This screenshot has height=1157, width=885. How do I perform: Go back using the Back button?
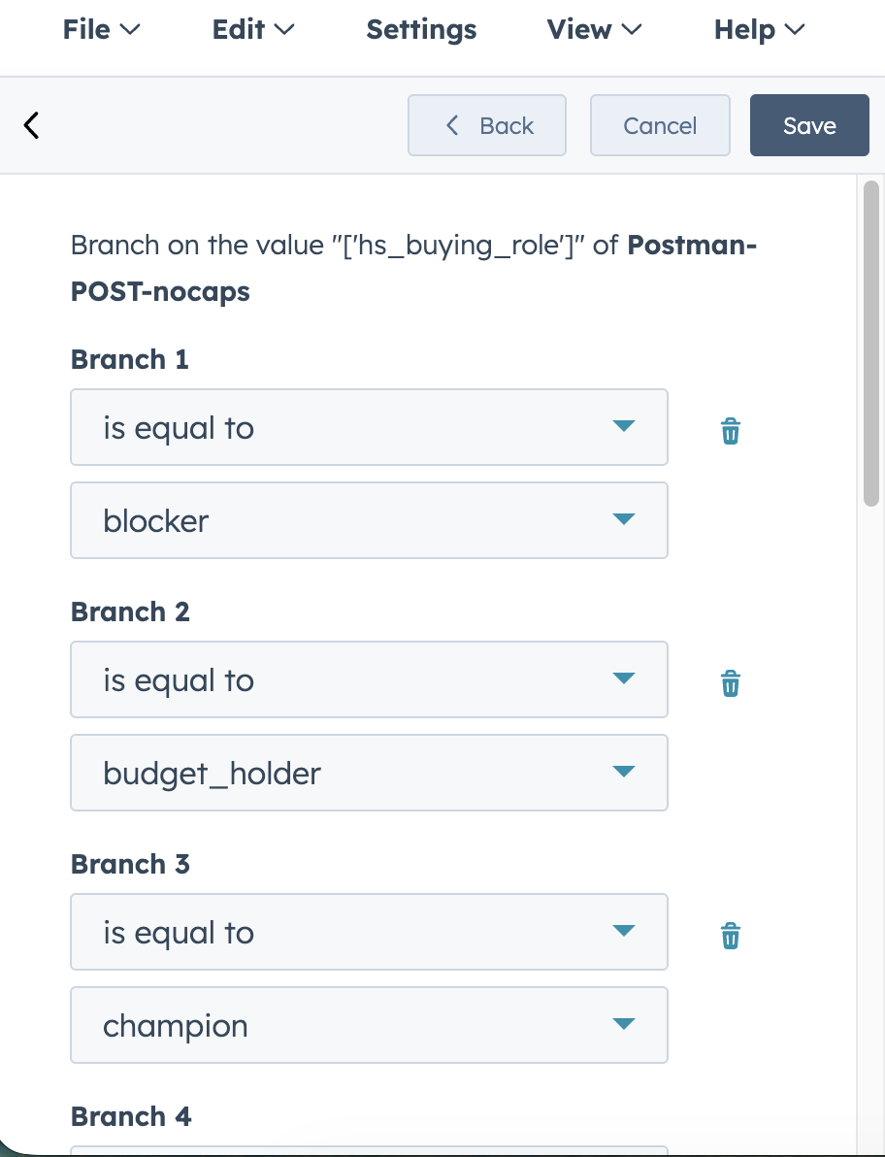tap(486, 124)
